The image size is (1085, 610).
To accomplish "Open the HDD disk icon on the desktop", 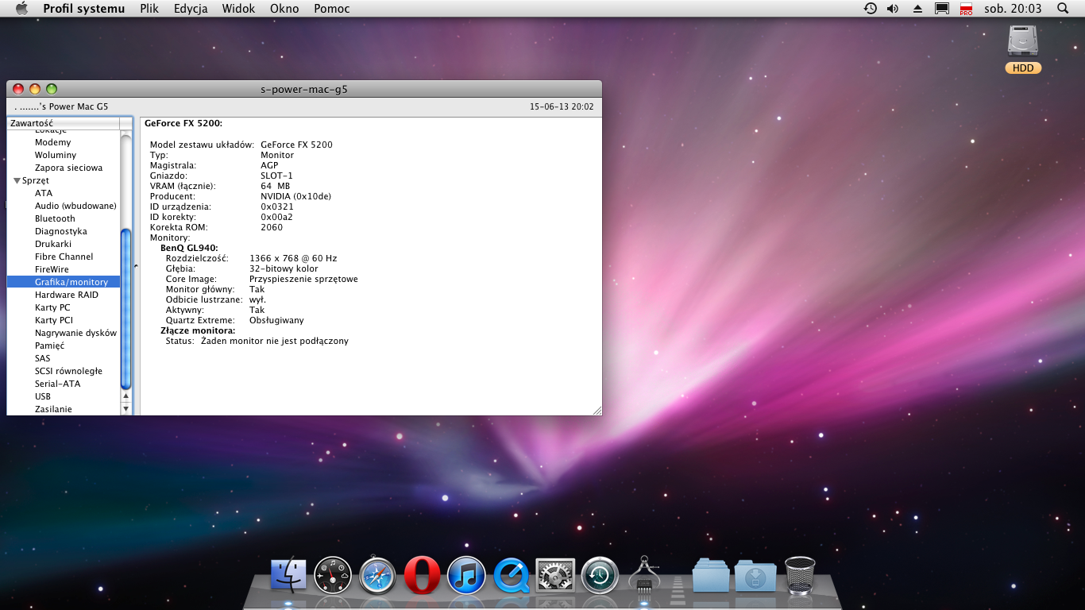I will pos(1022,44).
